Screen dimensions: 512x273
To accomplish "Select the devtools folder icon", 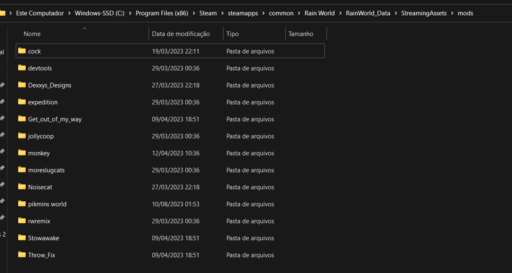I will (x=22, y=68).
